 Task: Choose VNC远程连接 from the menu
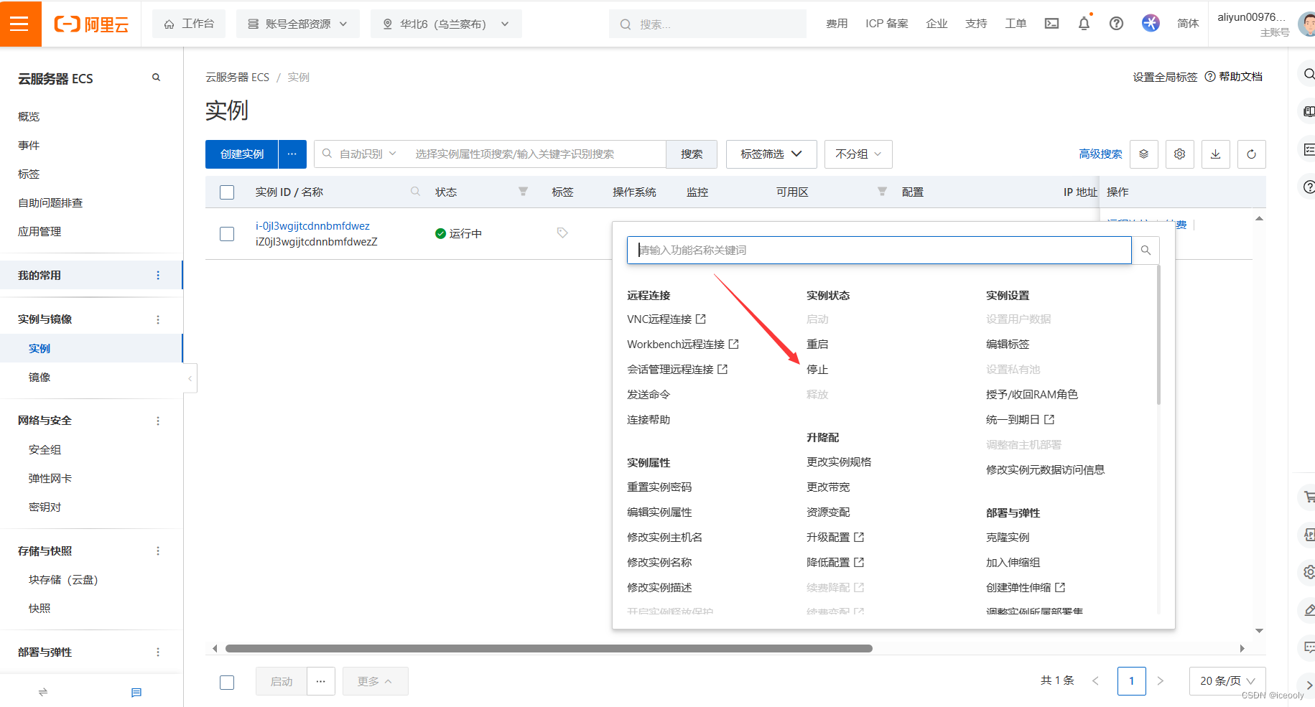pos(666,319)
